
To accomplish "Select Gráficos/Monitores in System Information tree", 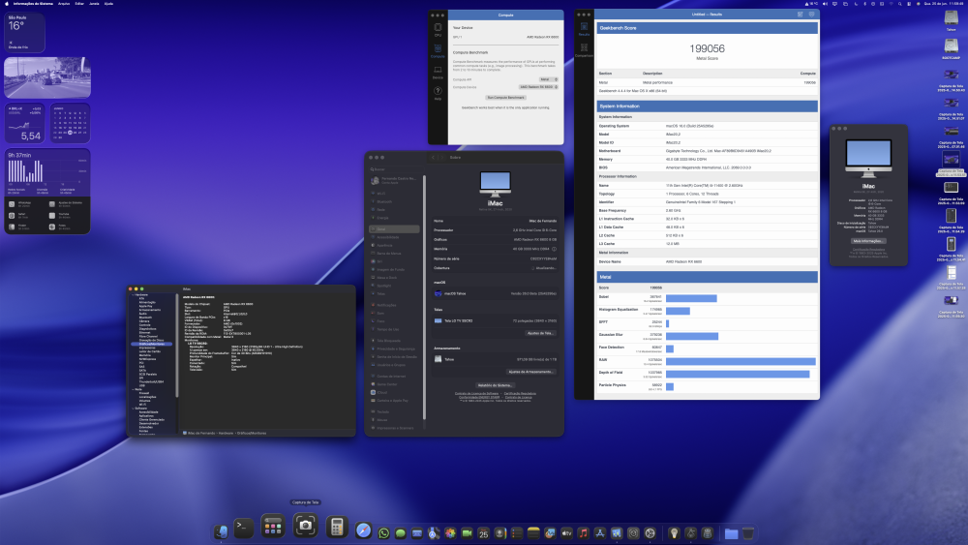I will [x=151, y=344].
